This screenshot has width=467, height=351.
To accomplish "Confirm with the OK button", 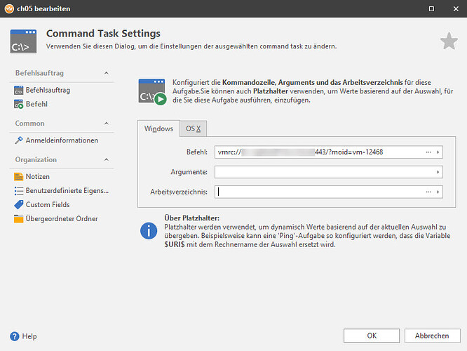I will click(372, 336).
